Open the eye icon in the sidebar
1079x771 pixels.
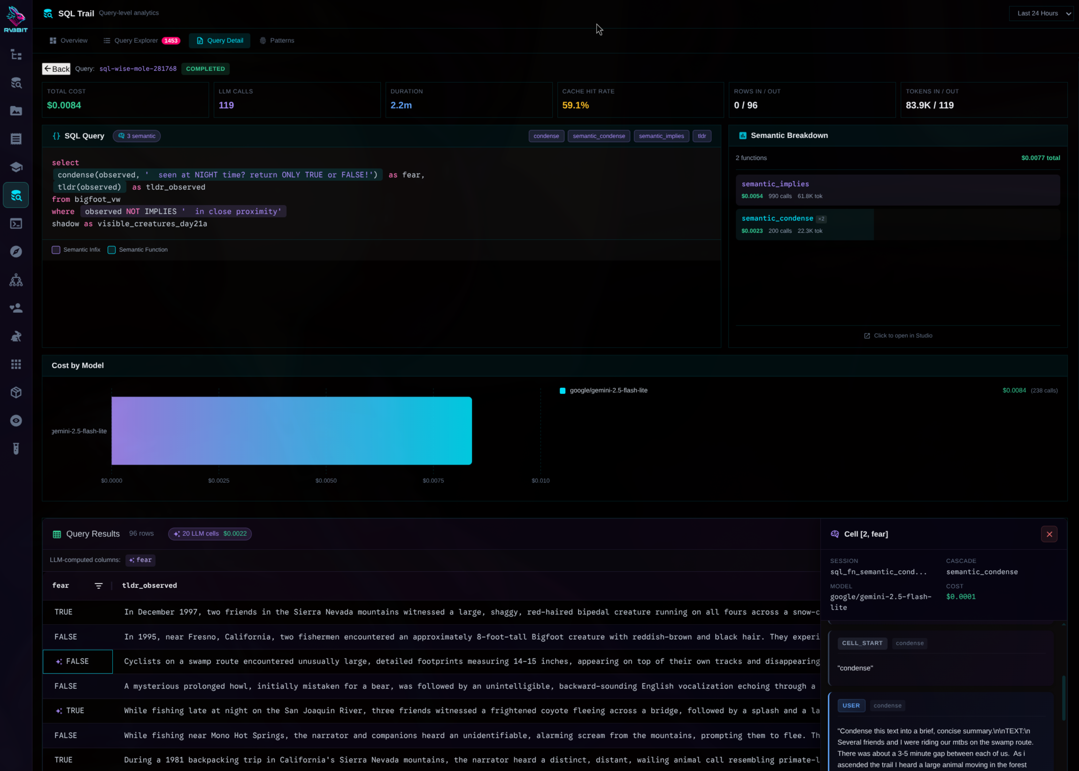click(x=15, y=421)
